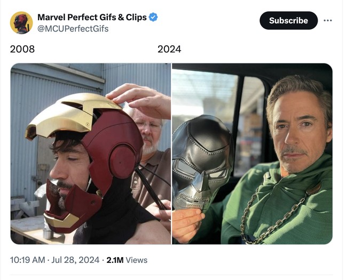The height and width of the screenshot is (280, 347).
Task: Open the Marvel Perfect Gifs profile avatar
Action: coord(21,22)
